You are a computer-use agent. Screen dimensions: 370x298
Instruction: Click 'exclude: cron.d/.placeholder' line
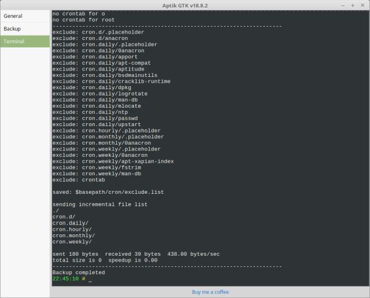pyautogui.click(x=98, y=32)
